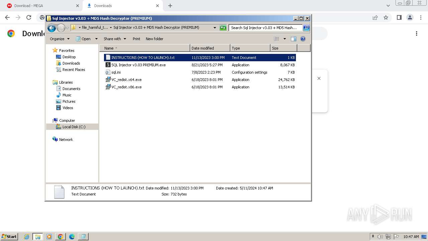
Task: Click the New folder button
Action: pos(154,39)
